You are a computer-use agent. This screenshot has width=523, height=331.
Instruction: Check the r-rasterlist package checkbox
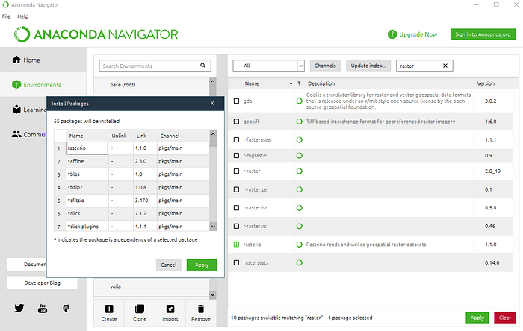pos(237,207)
